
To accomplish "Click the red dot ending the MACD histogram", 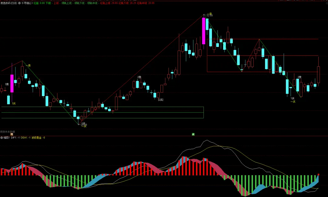I will 319,175.
